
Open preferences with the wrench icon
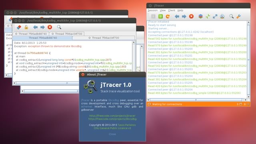(238, 16)
